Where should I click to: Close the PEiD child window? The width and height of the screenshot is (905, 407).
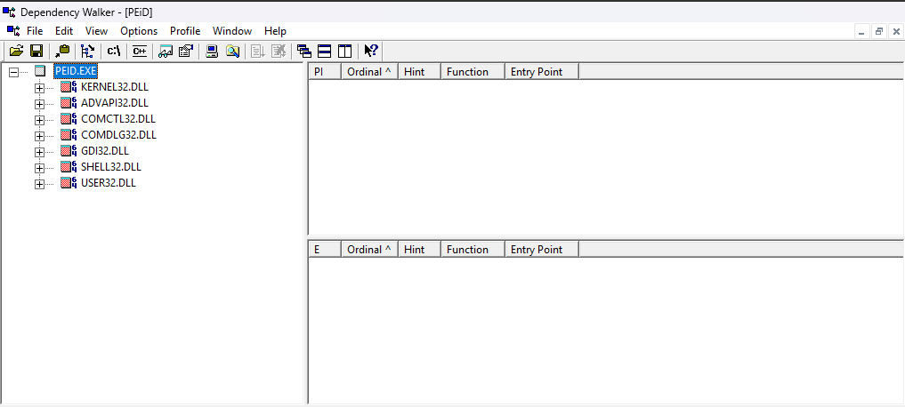click(896, 32)
